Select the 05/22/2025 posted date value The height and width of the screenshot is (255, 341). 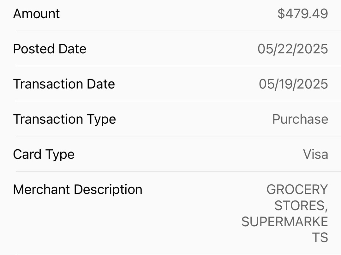click(x=293, y=49)
